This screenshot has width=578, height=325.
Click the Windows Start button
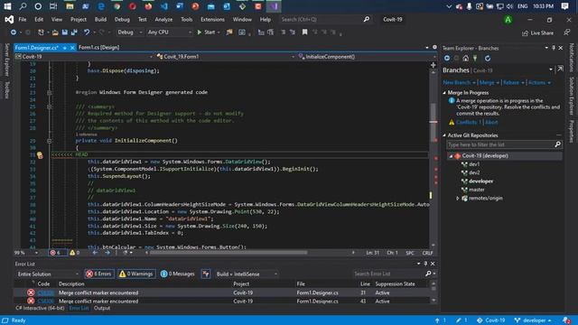point(7,6)
